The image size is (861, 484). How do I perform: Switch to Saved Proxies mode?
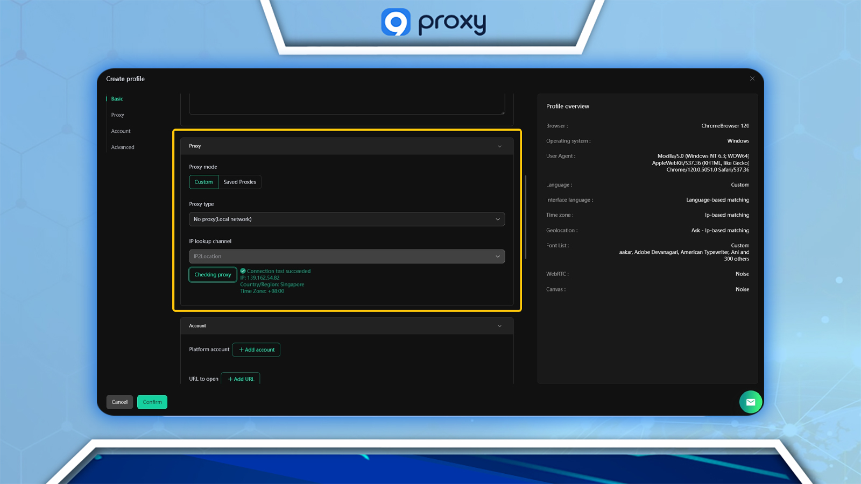(x=239, y=182)
